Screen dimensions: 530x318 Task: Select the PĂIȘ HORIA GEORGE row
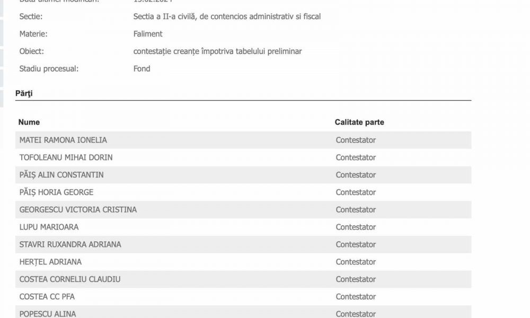click(56, 192)
